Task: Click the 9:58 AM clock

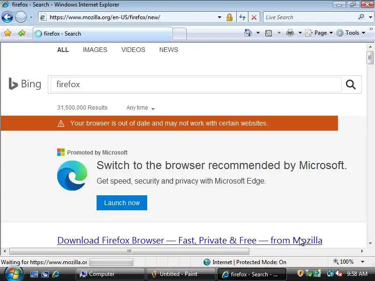Action: pos(357,274)
